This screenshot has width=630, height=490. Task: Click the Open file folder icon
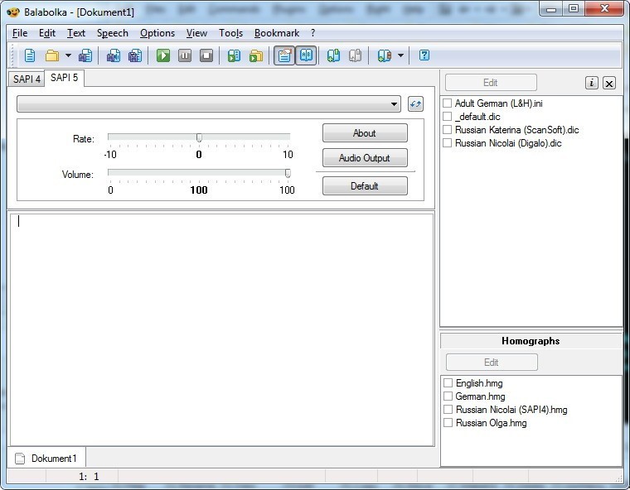(51, 56)
